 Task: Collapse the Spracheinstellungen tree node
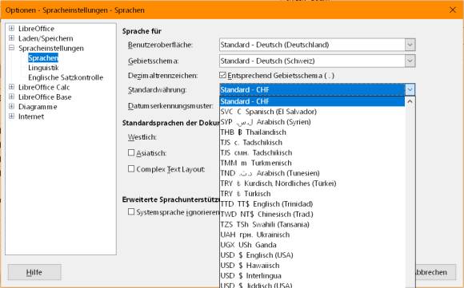11,48
